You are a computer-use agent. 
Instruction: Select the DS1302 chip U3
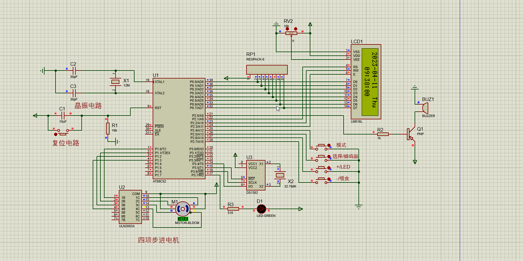click(x=255, y=175)
